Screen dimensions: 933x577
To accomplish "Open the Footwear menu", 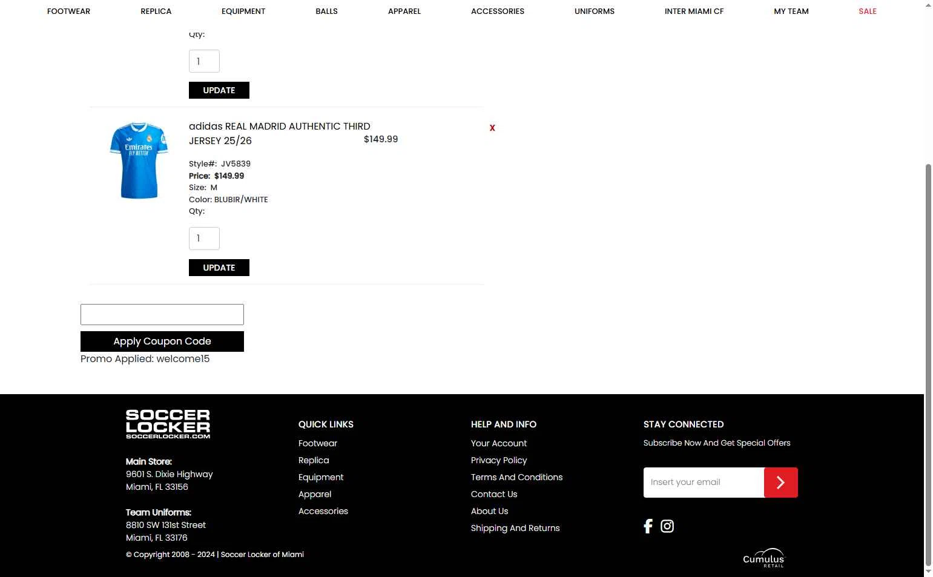I will [x=68, y=11].
